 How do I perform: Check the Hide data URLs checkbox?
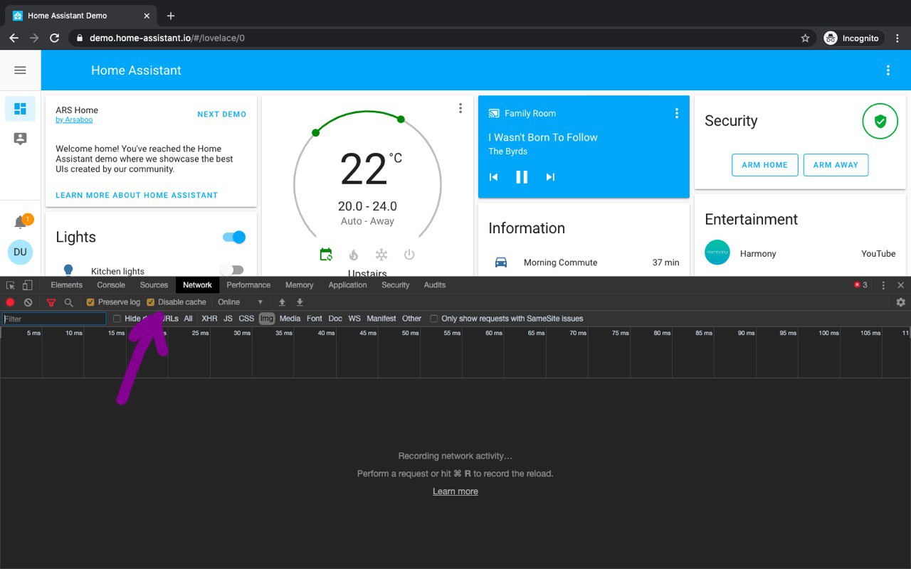117,319
